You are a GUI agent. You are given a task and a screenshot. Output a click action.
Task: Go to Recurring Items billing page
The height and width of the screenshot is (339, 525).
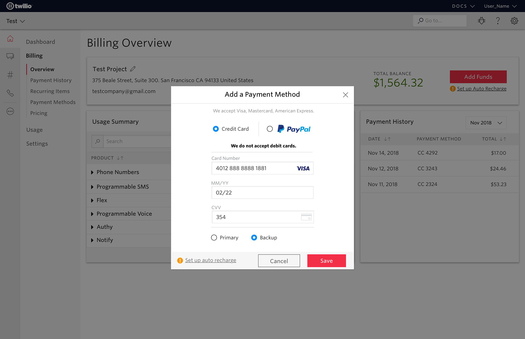(50, 91)
